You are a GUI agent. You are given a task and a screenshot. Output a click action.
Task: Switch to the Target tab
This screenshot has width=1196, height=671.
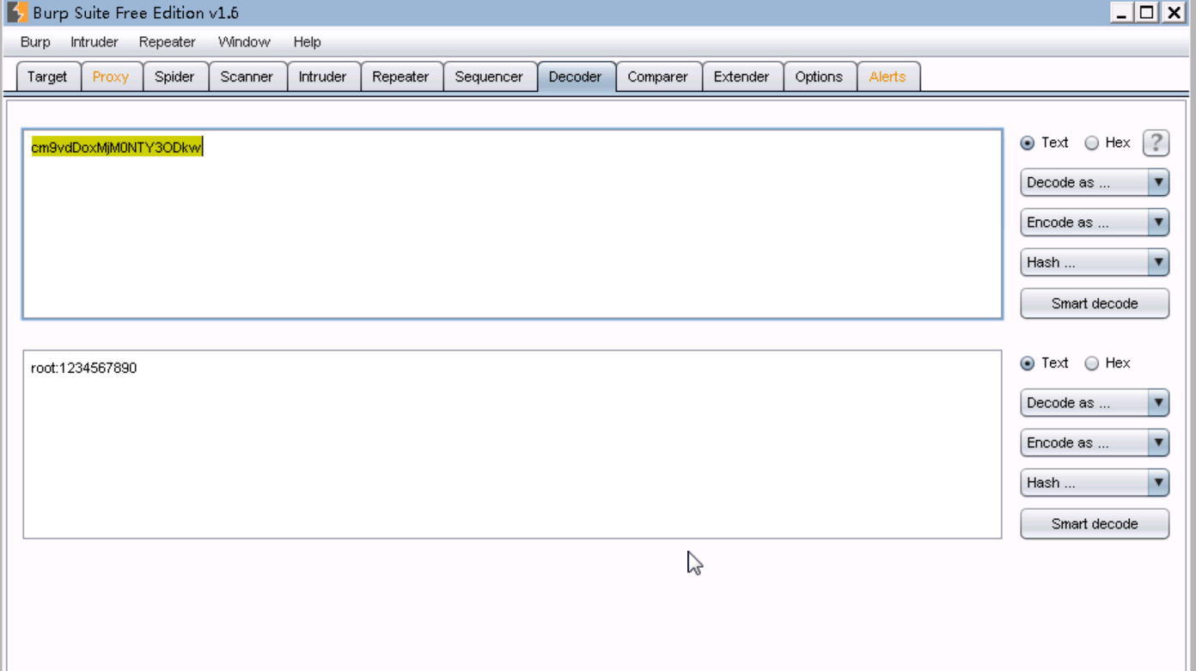coord(47,76)
